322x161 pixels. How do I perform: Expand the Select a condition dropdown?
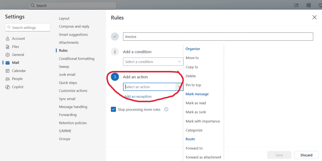(153, 62)
